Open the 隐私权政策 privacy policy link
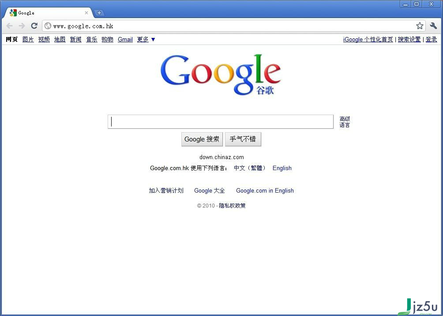Viewport: 443px width, 316px height. 232,206
